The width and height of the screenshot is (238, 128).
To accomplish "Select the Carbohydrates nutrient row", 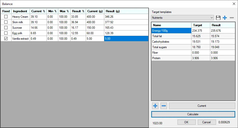I will pyautogui.click(x=193, y=41).
